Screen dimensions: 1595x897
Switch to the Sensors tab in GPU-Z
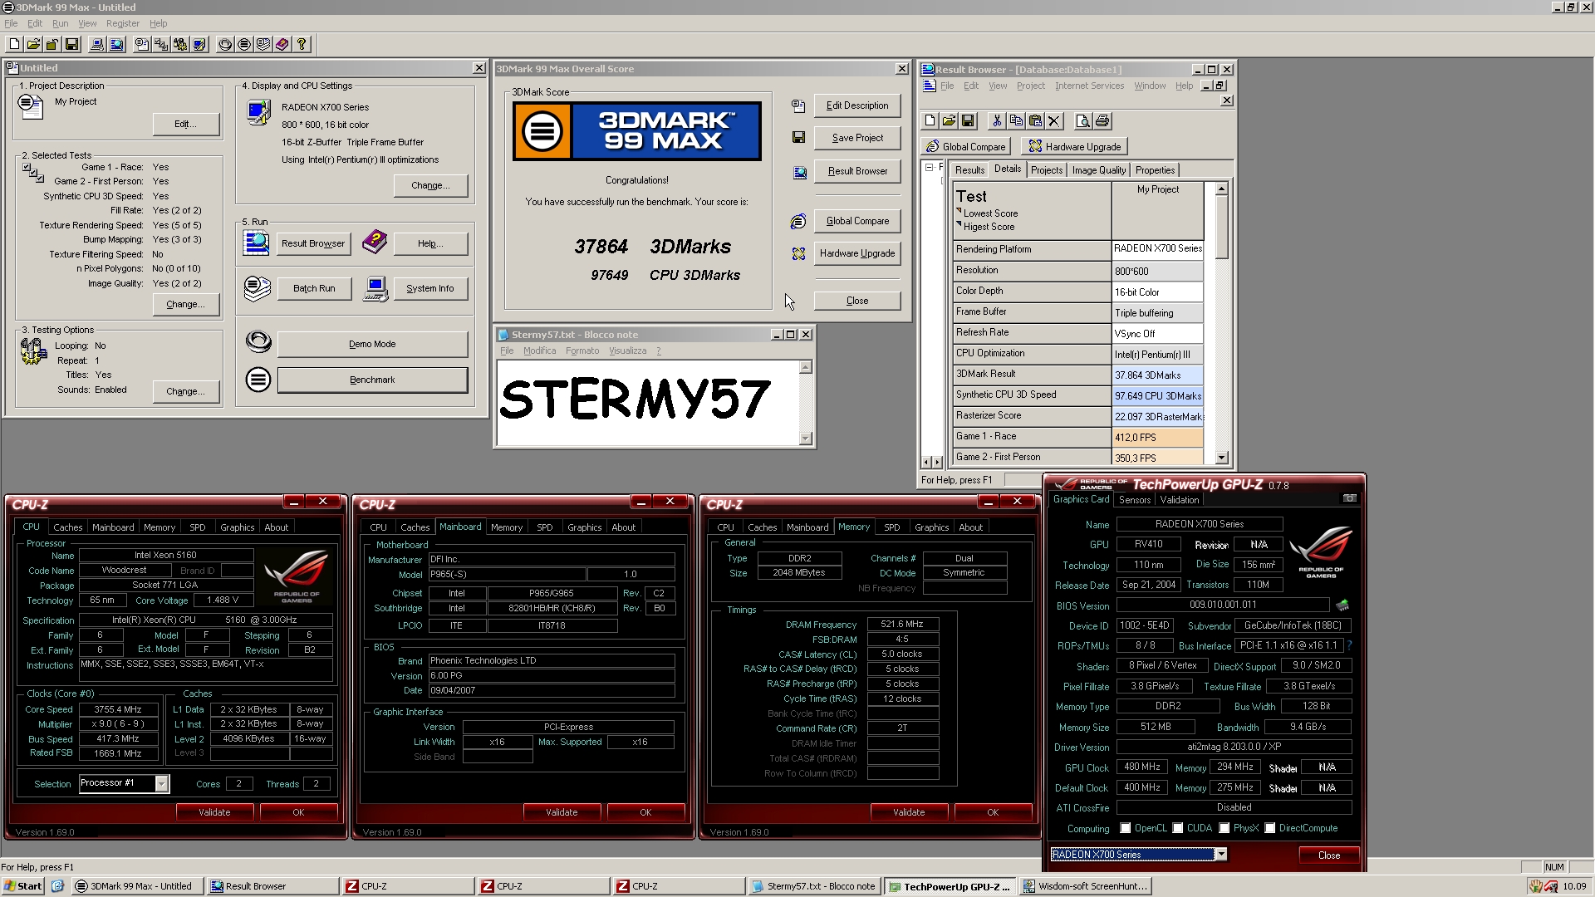1134,500
